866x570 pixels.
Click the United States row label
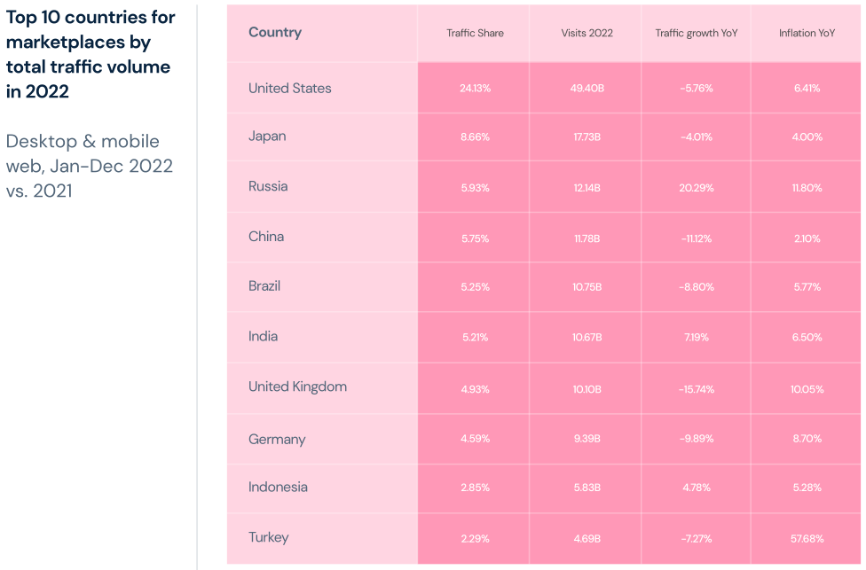click(x=290, y=88)
